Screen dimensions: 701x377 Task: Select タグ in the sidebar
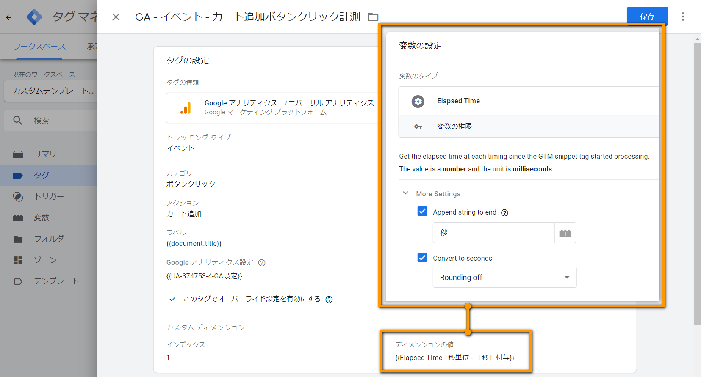click(x=49, y=175)
